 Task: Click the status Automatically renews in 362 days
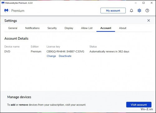(109, 51)
